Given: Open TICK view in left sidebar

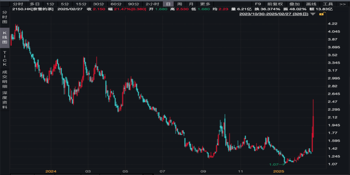Looking at the screenshot, I should coord(5,58).
